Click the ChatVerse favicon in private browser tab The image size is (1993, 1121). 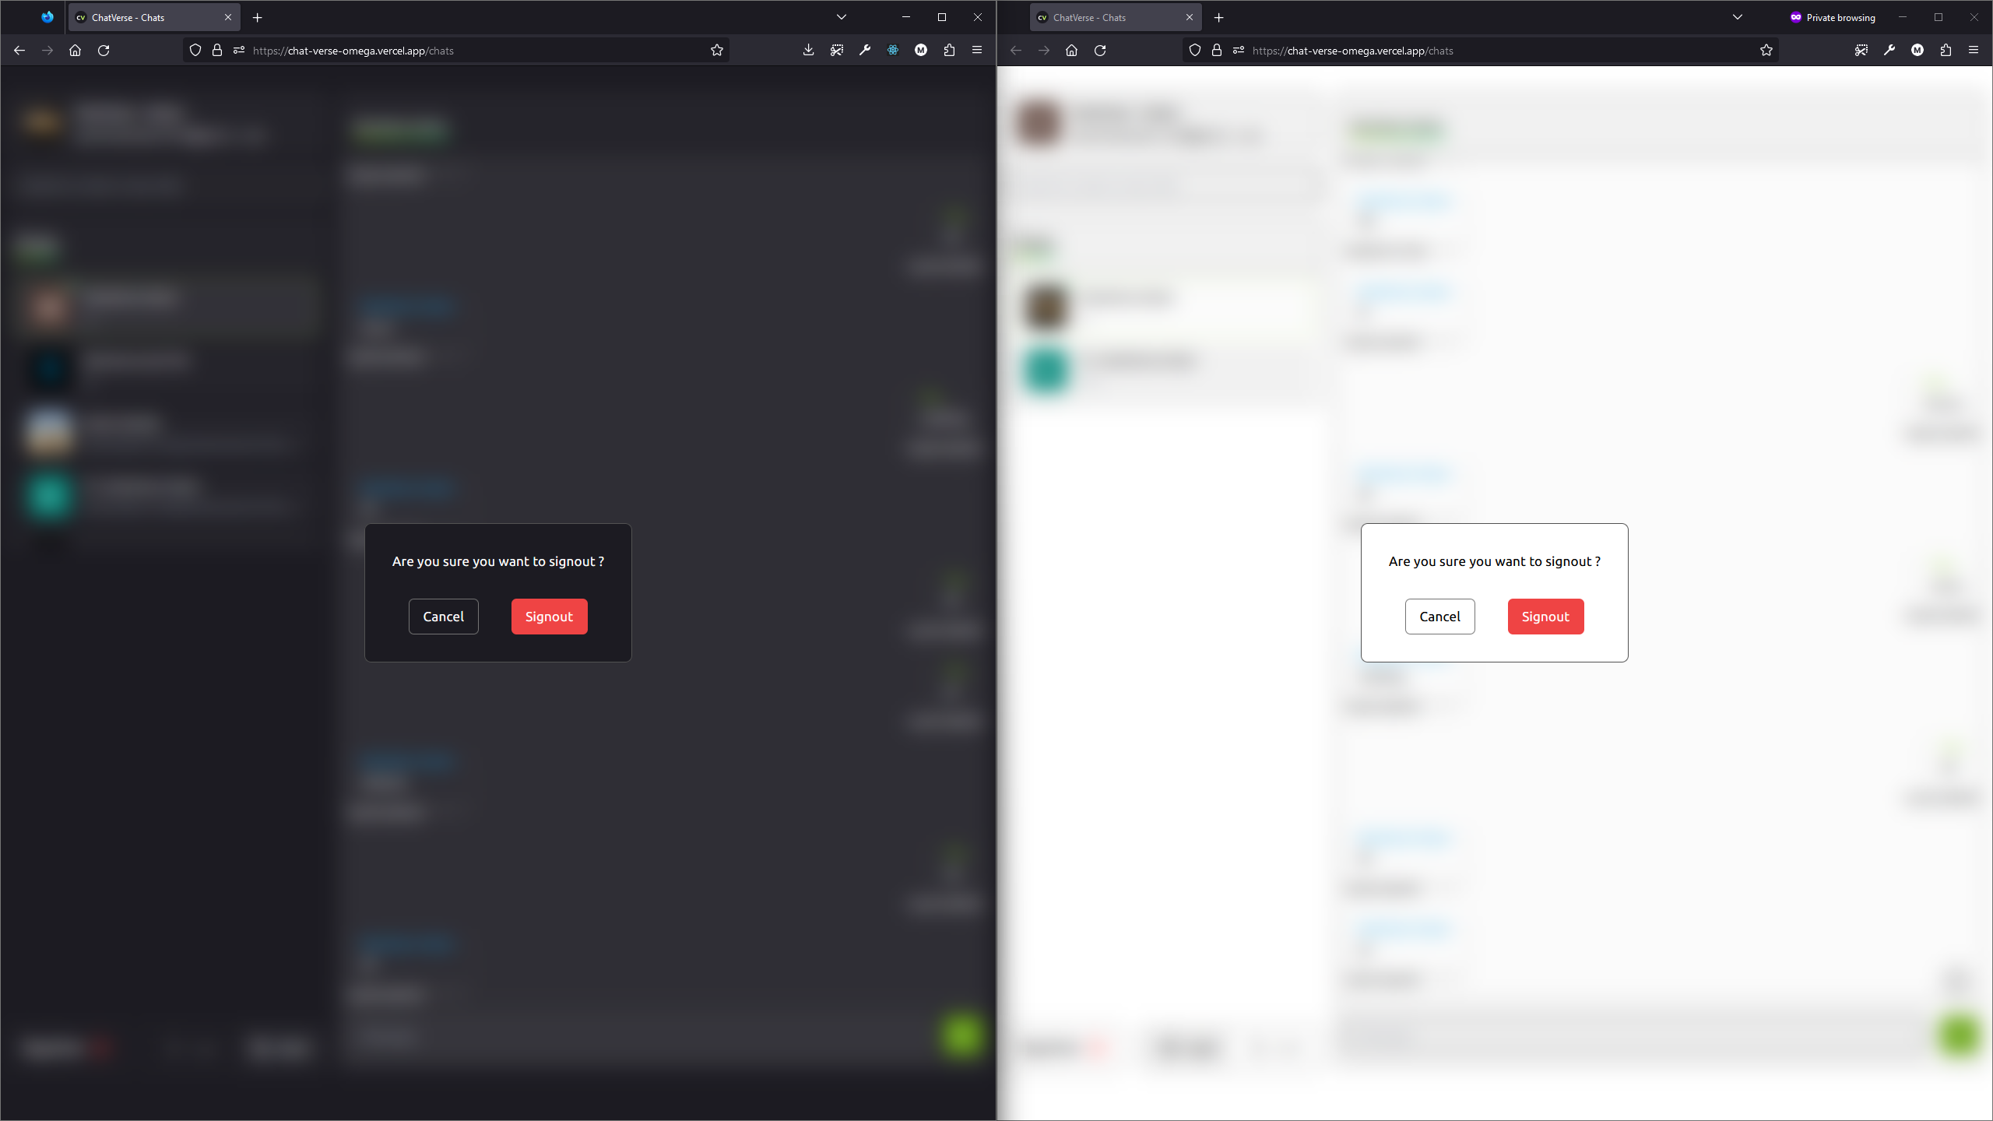tap(1043, 18)
